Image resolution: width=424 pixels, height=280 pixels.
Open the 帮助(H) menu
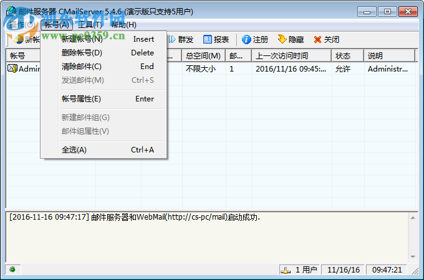[124, 25]
